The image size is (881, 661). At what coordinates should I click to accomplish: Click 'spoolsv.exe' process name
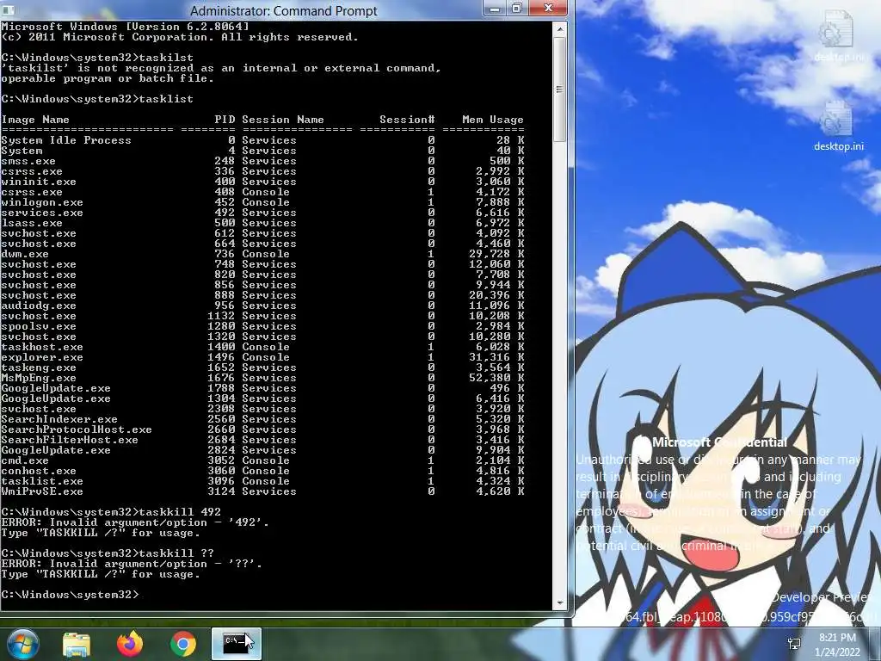[x=39, y=326]
